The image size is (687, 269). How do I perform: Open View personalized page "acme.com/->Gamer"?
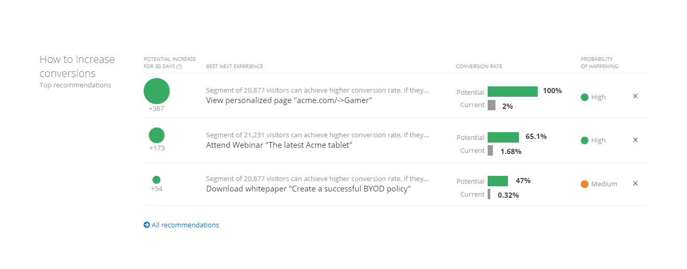point(289,100)
